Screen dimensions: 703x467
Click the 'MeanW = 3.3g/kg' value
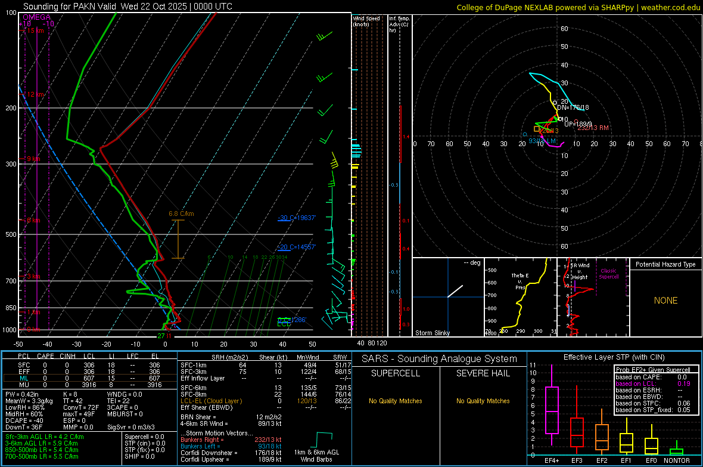[29, 401]
